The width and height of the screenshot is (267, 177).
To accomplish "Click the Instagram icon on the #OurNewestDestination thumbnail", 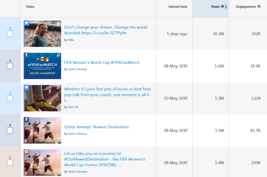I will tap(26, 152).
